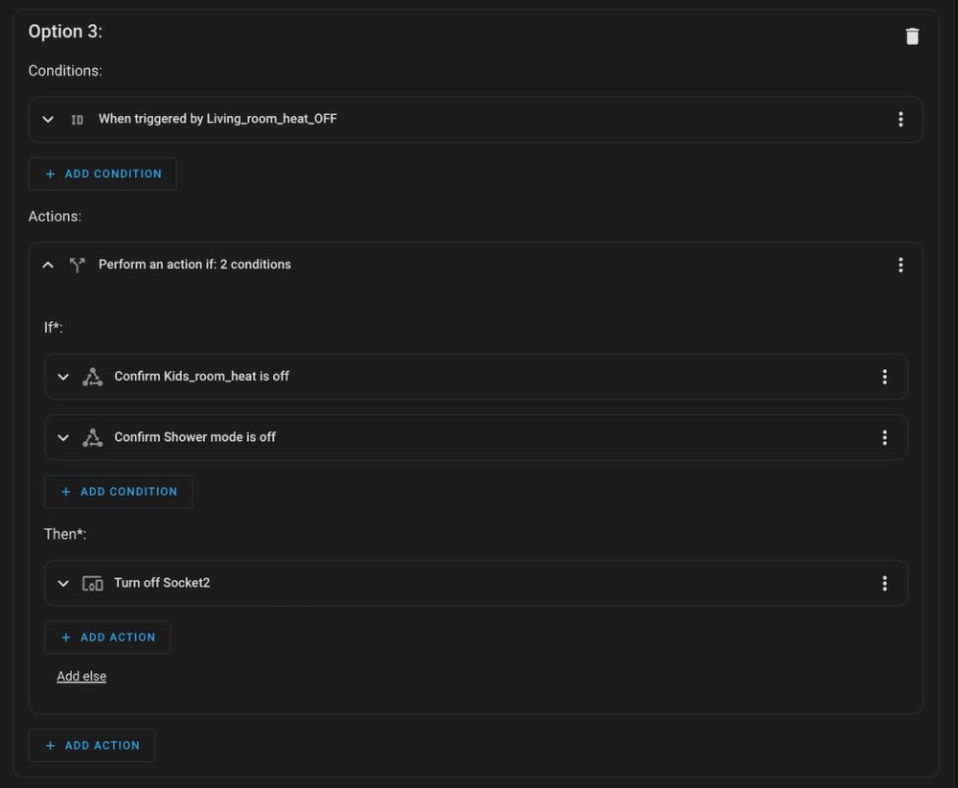
Task: Click the branch icon beside Perform an action if
Action: point(77,265)
